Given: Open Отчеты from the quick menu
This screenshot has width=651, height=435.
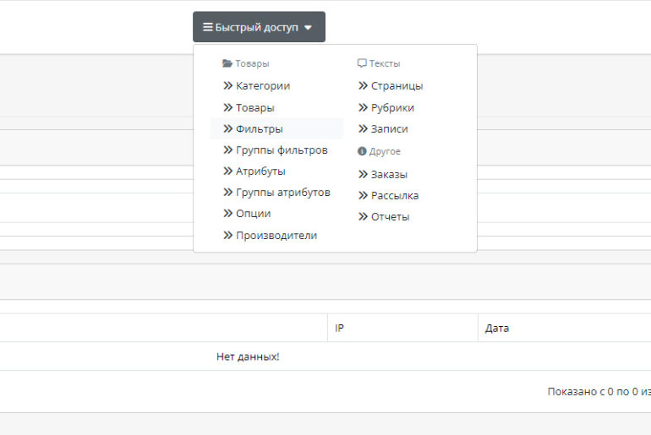Looking at the screenshot, I should tap(390, 216).
